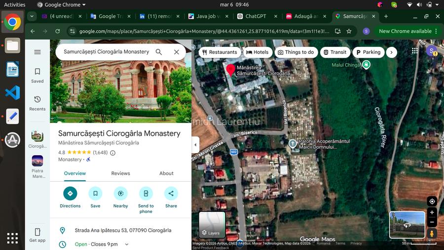Image resolution: width=444 pixels, height=250 pixels.
Task: Open the Google Maps hamburger menu
Action: pos(37,52)
